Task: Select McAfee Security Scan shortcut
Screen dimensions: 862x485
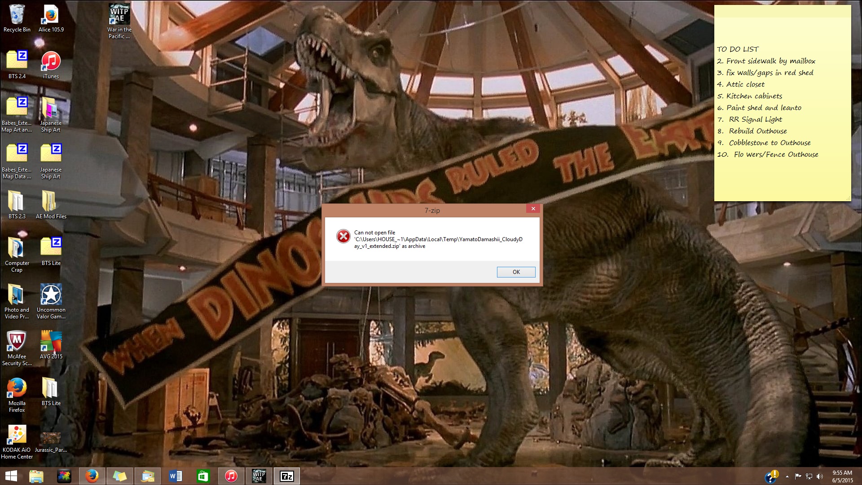Action: pyautogui.click(x=17, y=348)
